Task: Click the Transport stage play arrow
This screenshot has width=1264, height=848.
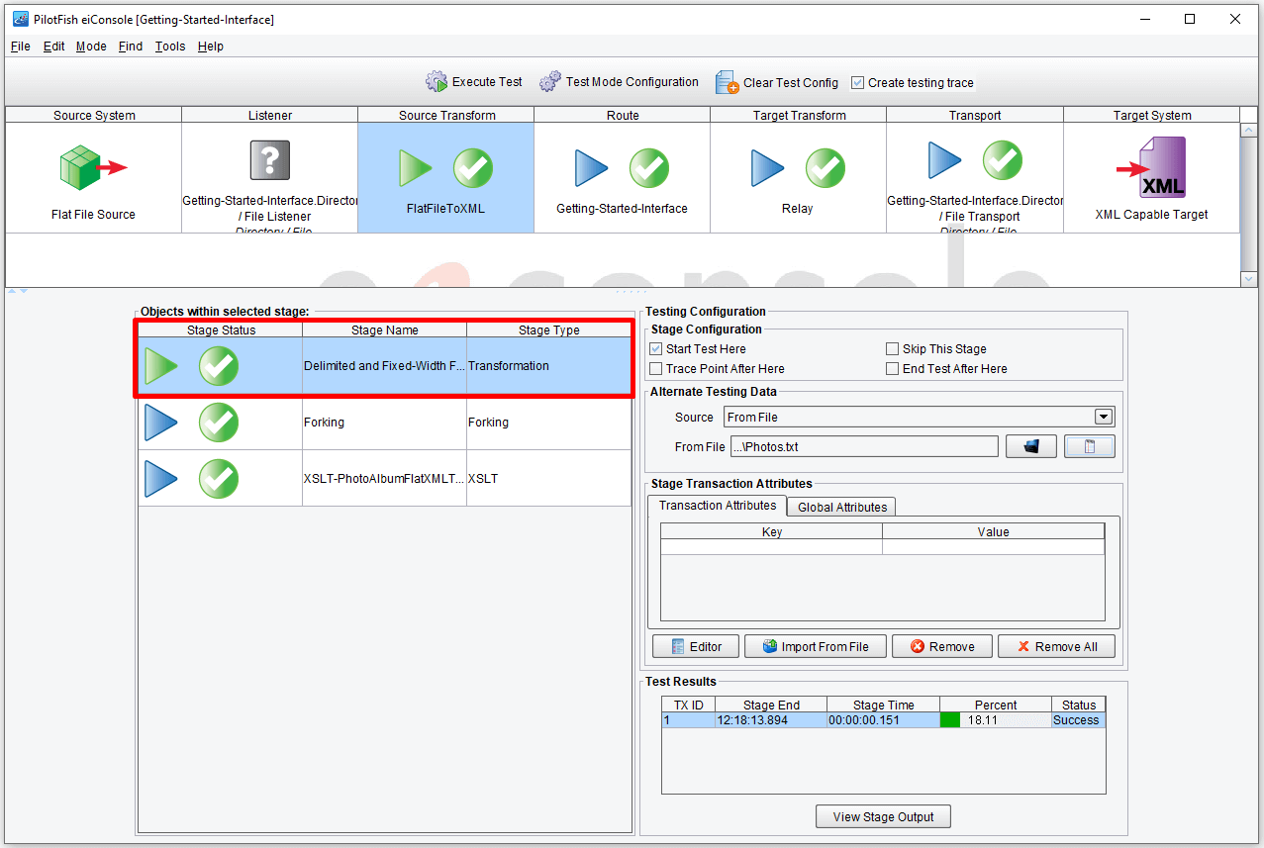Action: click(x=945, y=159)
